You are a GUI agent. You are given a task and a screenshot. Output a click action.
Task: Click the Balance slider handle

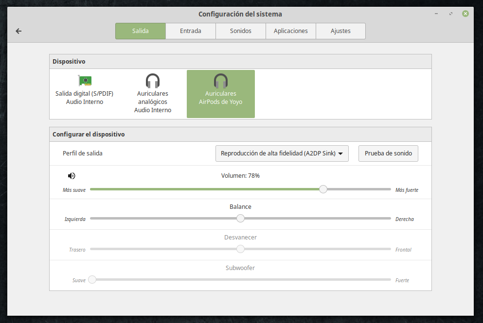tap(240, 219)
